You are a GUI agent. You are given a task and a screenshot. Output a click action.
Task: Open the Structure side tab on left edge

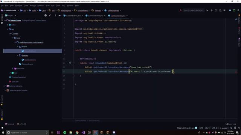(x=2, y=114)
